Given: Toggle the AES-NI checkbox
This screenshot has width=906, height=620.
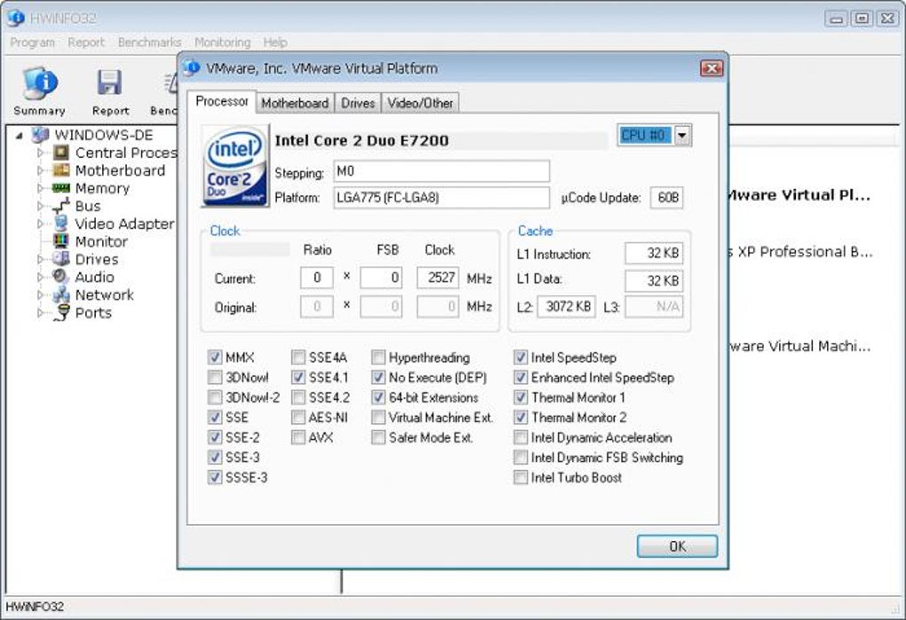Looking at the screenshot, I should [x=298, y=417].
